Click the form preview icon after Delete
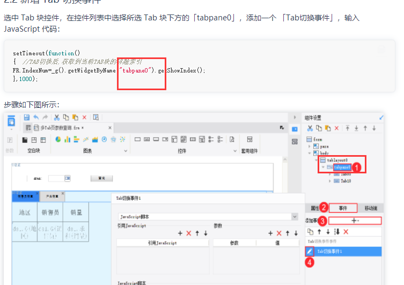 click(x=96, y=118)
